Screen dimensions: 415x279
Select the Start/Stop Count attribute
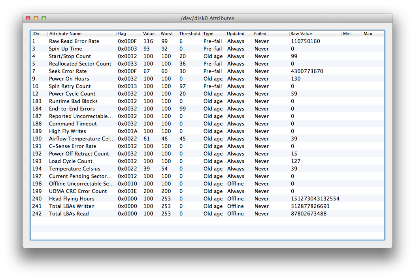207,56
